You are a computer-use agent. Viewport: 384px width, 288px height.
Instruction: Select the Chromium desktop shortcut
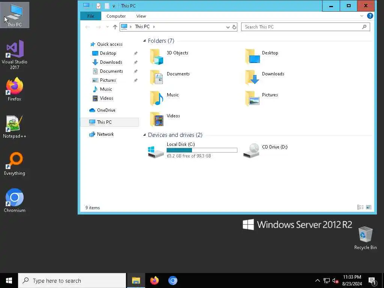[x=15, y=201]
